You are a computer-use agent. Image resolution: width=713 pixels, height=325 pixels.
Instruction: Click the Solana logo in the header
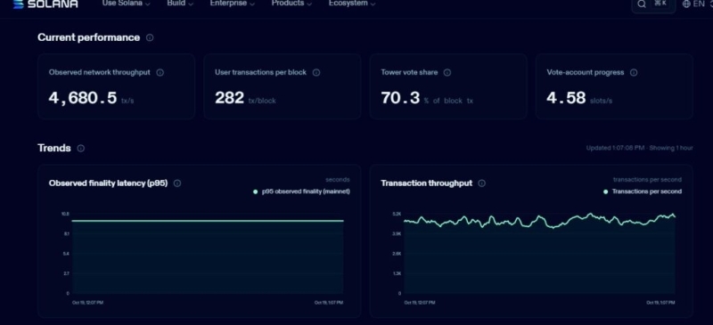point(45,4)
